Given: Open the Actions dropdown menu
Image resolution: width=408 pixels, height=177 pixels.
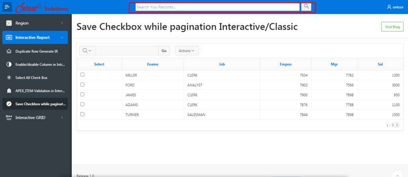Looking at the screenshot, I should click(x=186, y=51).
